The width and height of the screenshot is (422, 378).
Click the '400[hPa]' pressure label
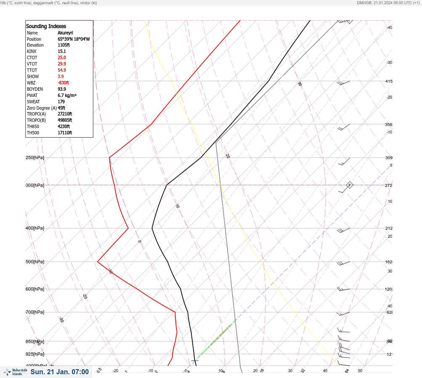pyautogui.click(x=35, y=228)
